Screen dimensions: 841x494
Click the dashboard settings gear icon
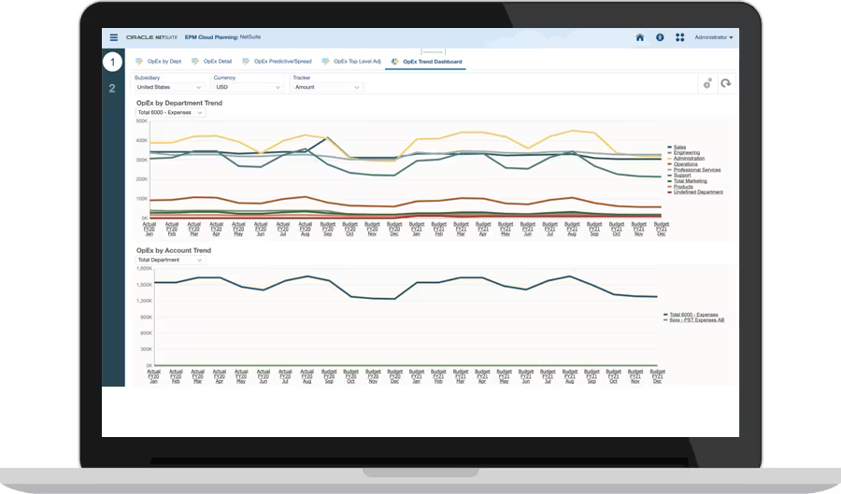point(708,83)
